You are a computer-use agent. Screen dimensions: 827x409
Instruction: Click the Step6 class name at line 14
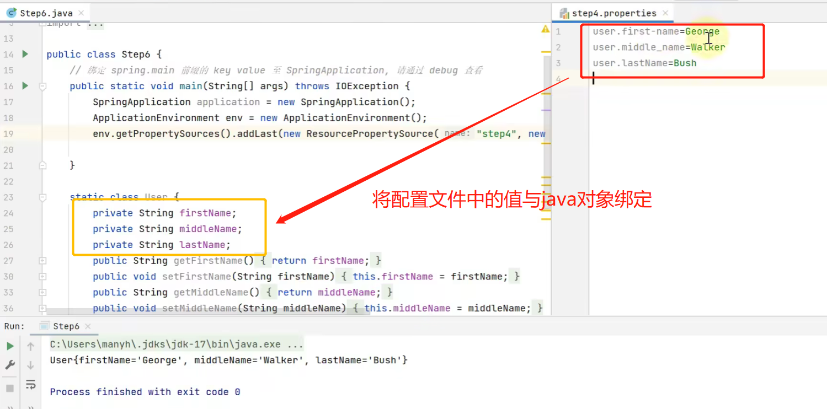[136, 54]
